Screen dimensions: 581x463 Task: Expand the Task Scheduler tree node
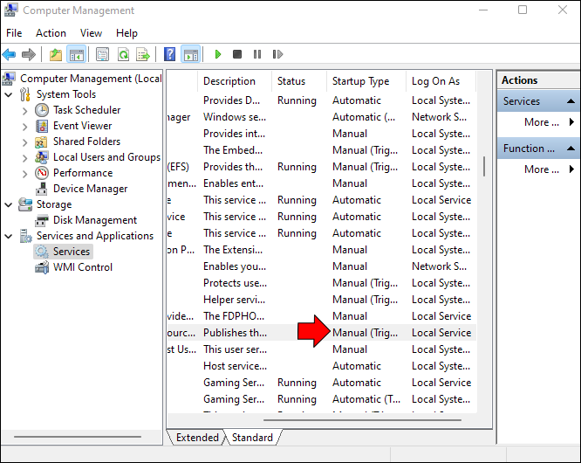(x=24, y=111)
